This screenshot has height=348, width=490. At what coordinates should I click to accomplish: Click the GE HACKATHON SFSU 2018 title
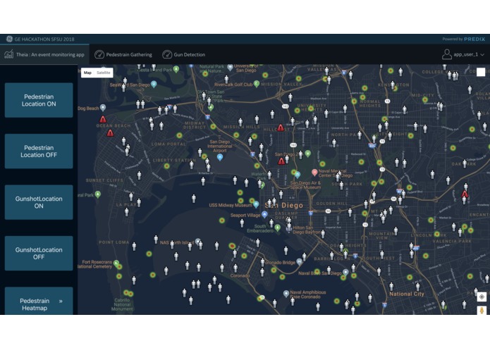(x=44, y=39)
